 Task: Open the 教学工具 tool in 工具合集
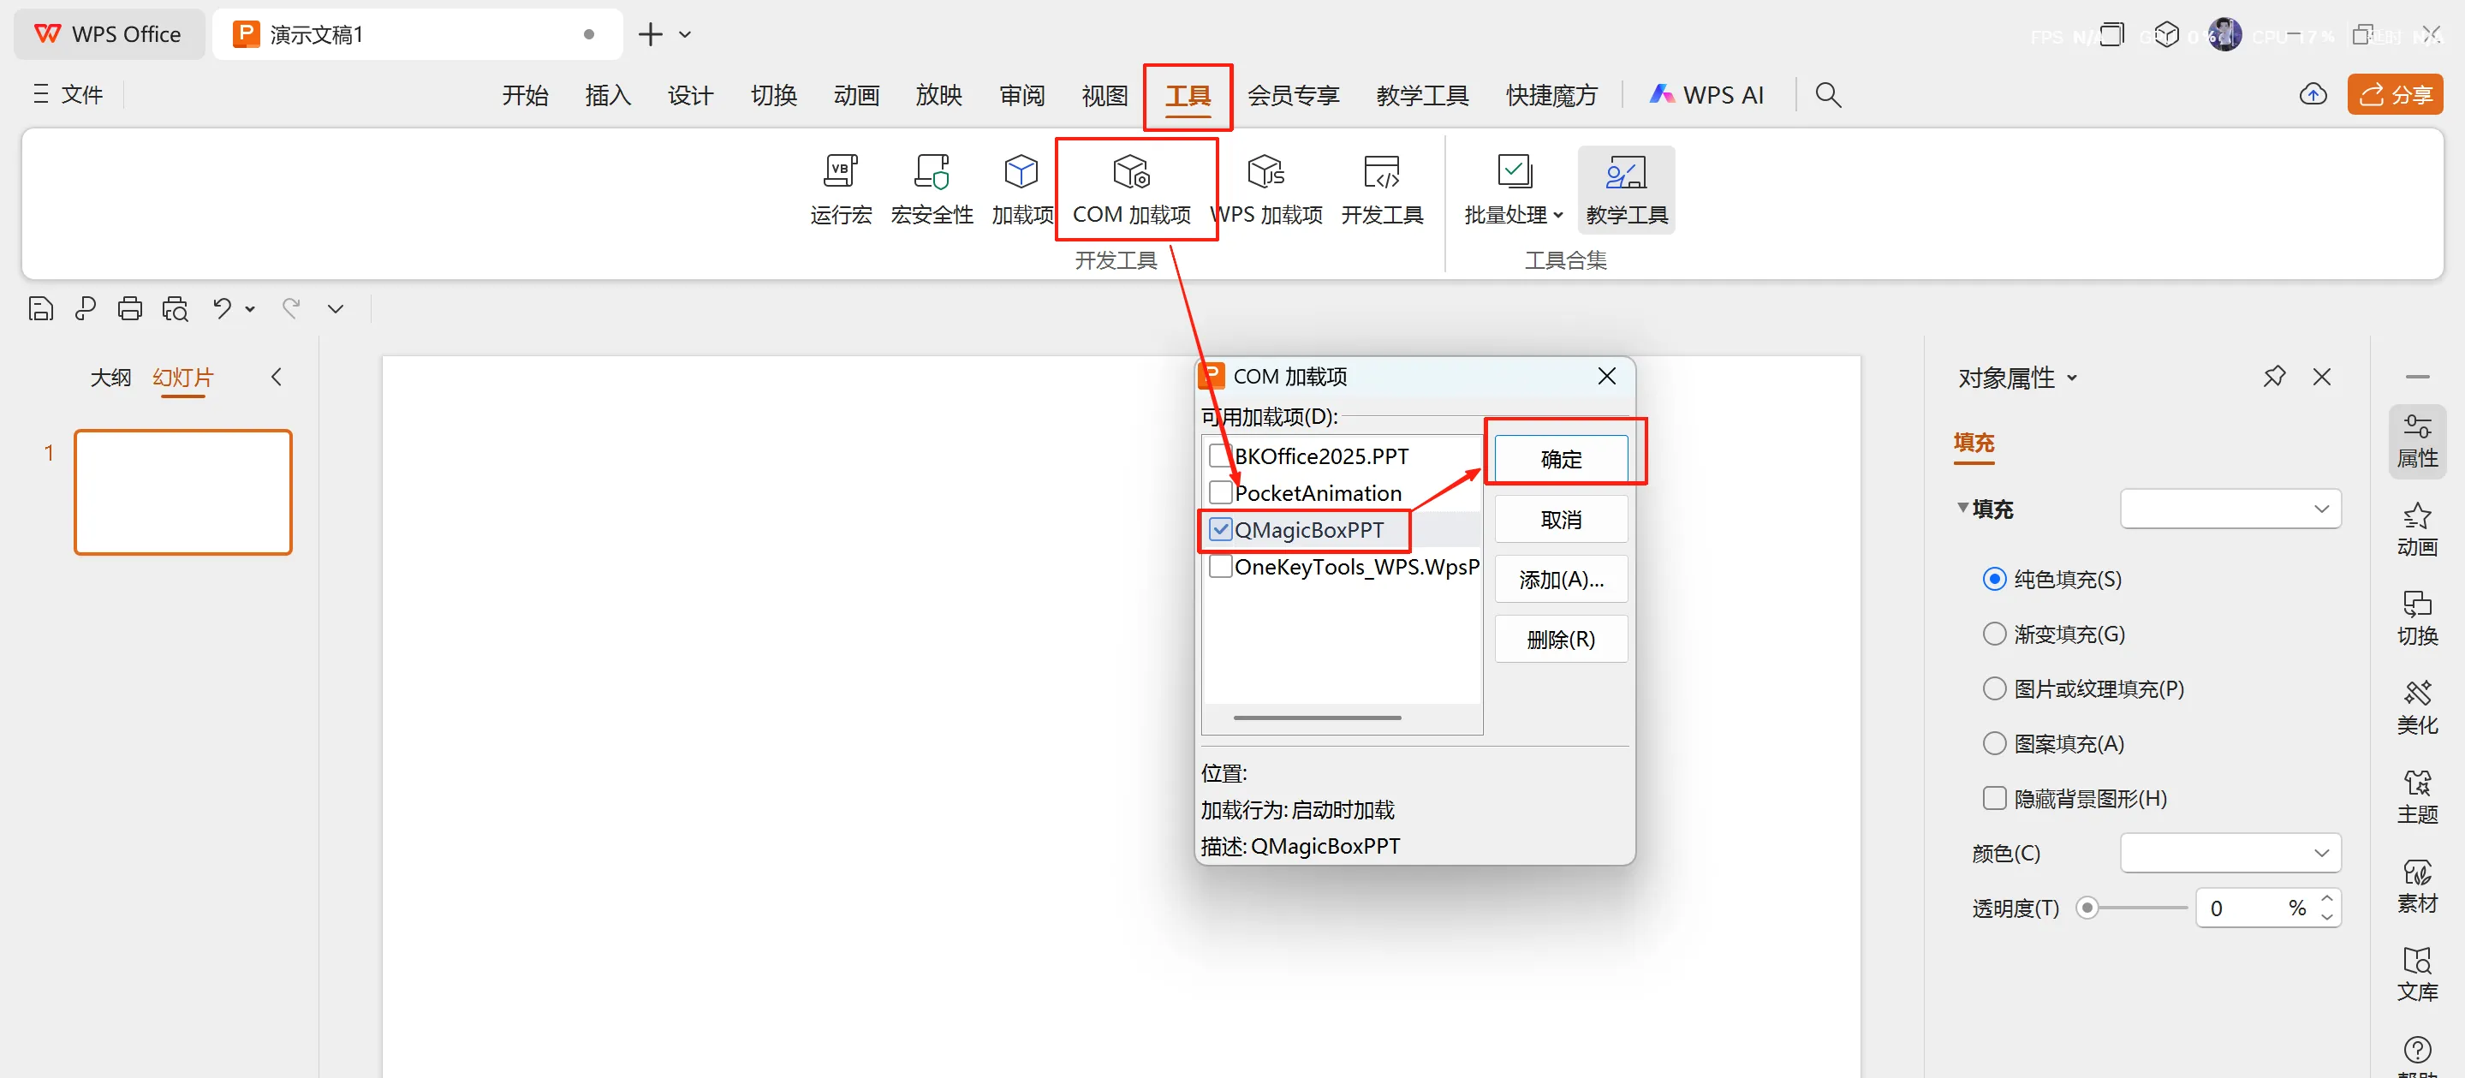pyautogui.click(x=1625, y=188)
